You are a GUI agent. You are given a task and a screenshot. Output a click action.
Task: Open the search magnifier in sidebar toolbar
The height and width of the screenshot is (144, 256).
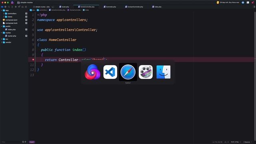(x=9, y=7)
